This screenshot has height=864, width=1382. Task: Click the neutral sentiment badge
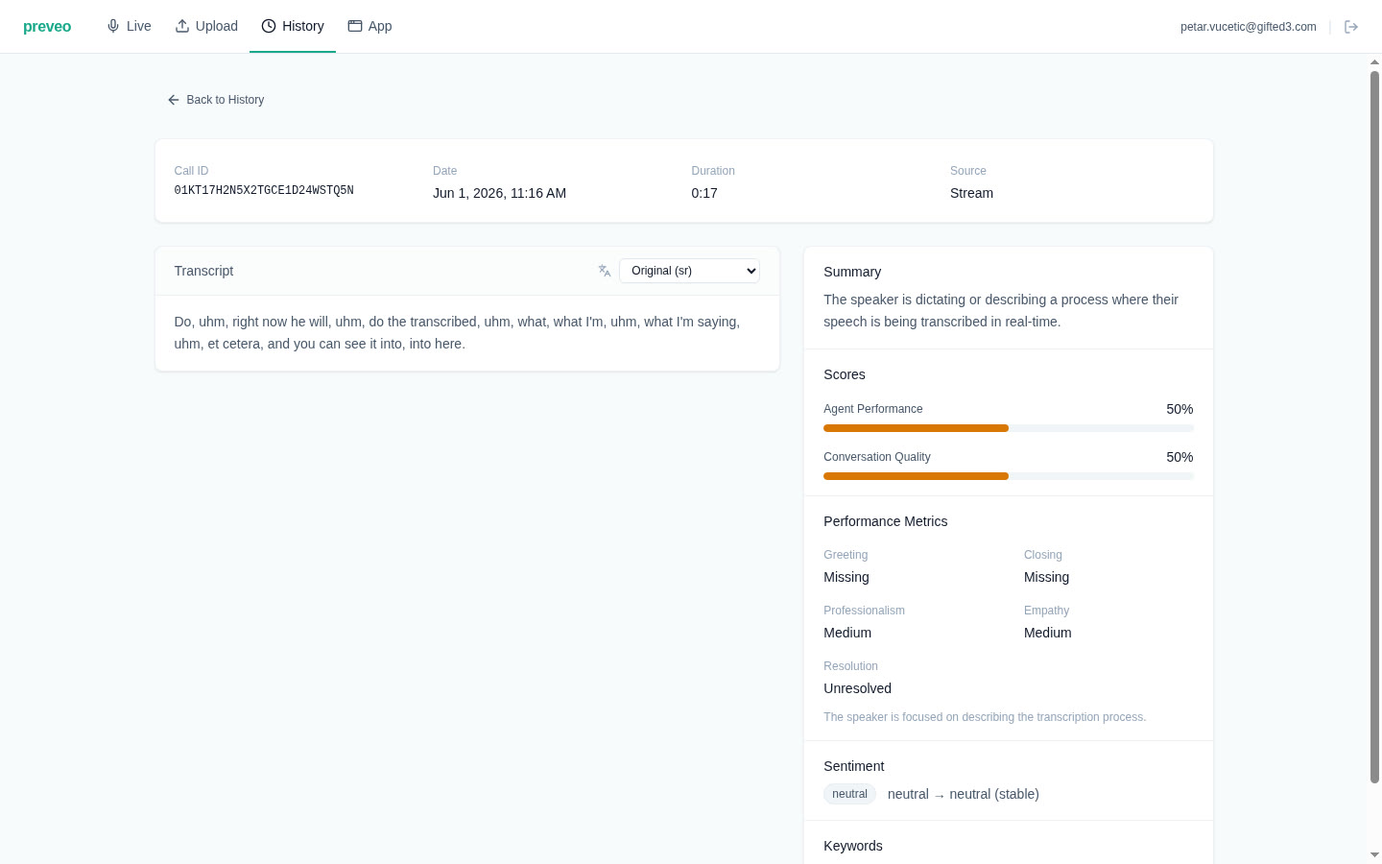pyautogui.click(x=849, y=794)
